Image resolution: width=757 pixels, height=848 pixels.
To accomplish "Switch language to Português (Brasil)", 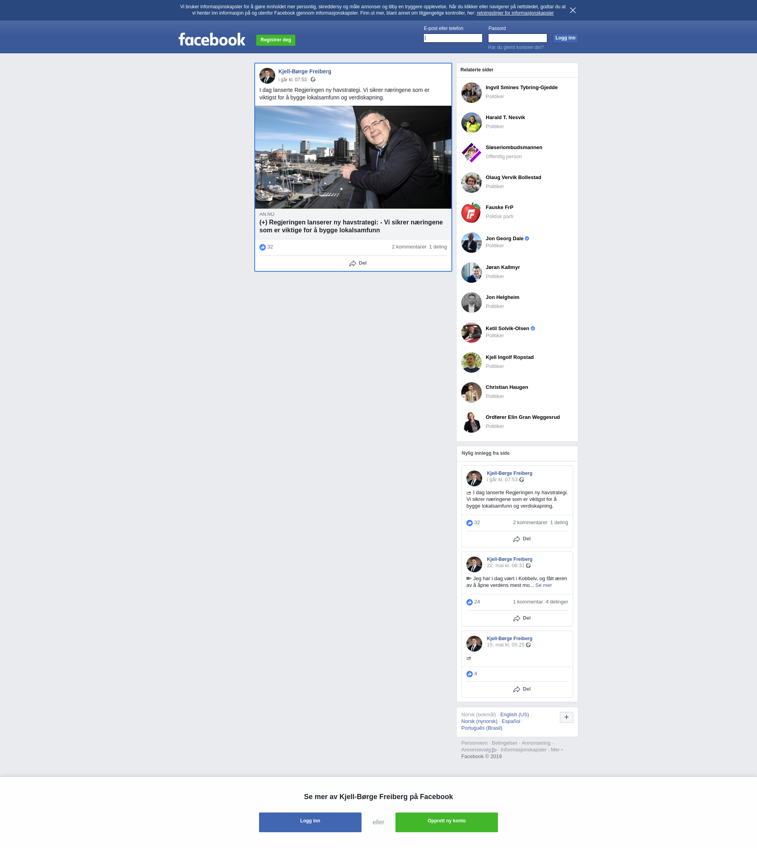I will click(x=482, y=728).
